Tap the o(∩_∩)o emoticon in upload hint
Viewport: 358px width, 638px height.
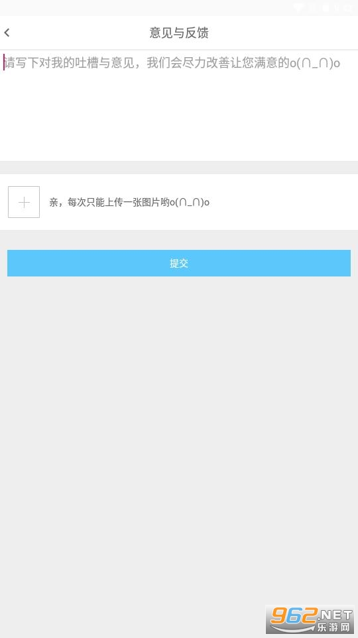[190, 202]
